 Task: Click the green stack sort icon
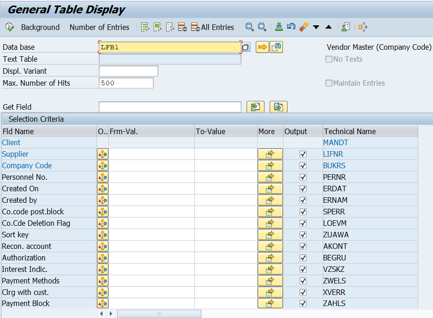[279, 27]
